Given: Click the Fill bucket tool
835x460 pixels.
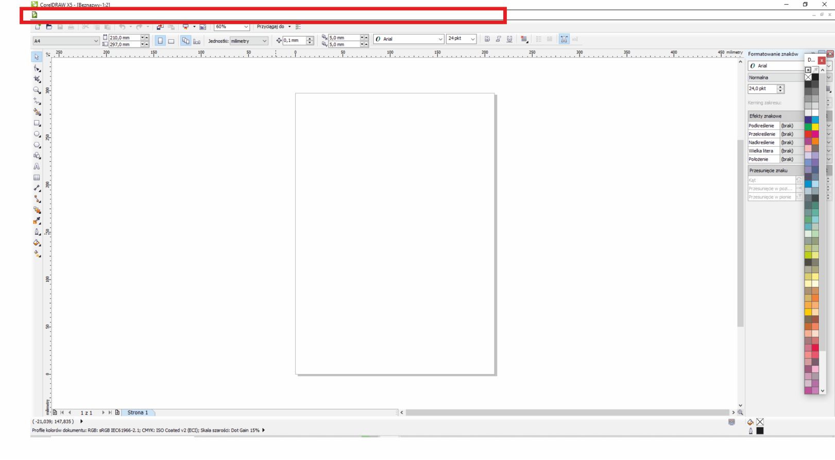Looking at the screenshot, I should [x=37, y=243].
